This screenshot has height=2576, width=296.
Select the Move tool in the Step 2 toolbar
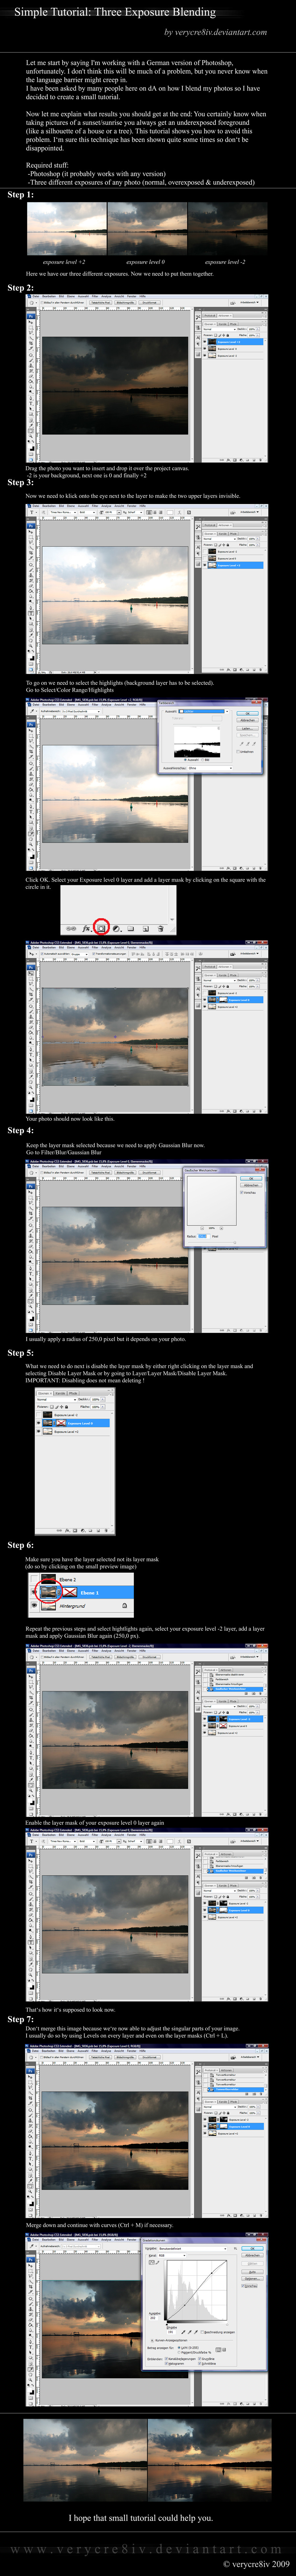pos(31,322)
